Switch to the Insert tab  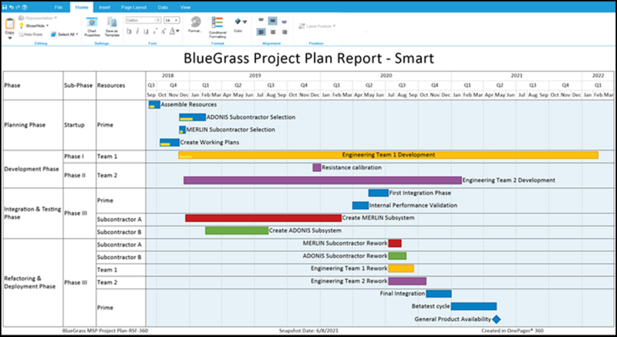pyautogui.click(x=105, y=7)
